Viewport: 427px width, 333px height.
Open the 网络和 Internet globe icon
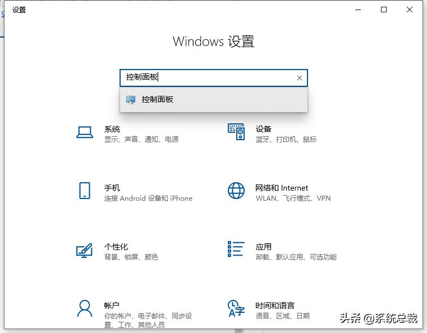click(x=236, y=191)
